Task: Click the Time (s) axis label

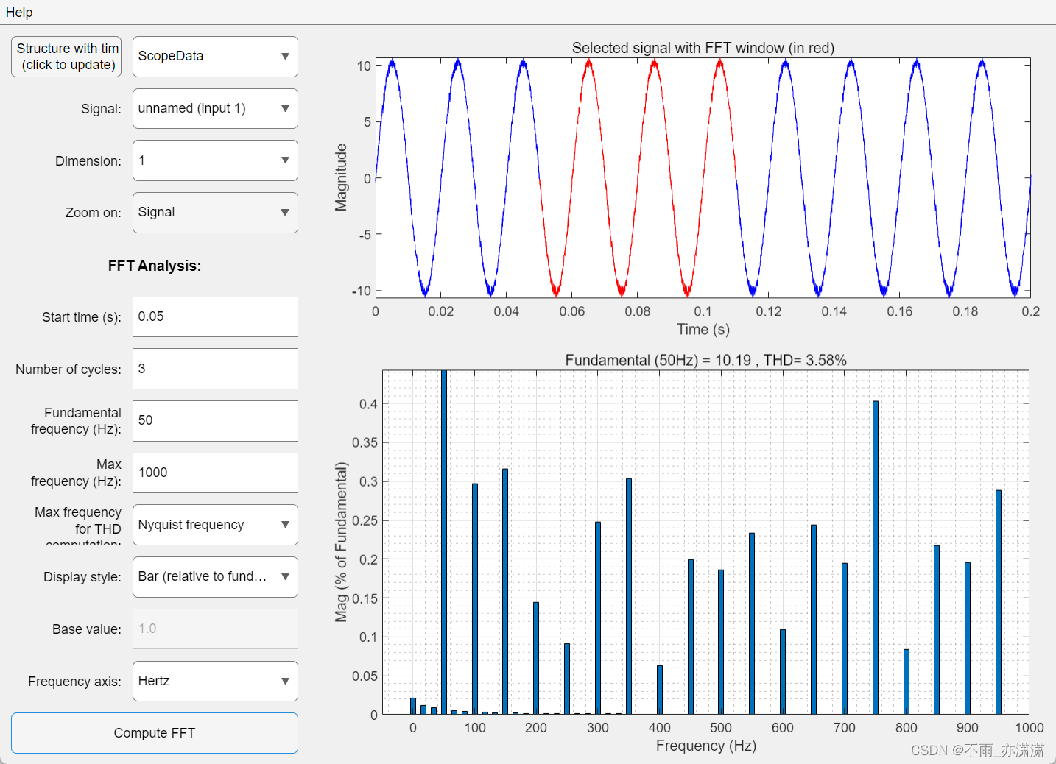Action: [703, 329]
